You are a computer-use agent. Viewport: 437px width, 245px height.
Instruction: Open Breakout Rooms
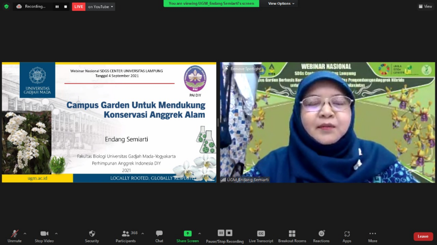pos(292,235)
